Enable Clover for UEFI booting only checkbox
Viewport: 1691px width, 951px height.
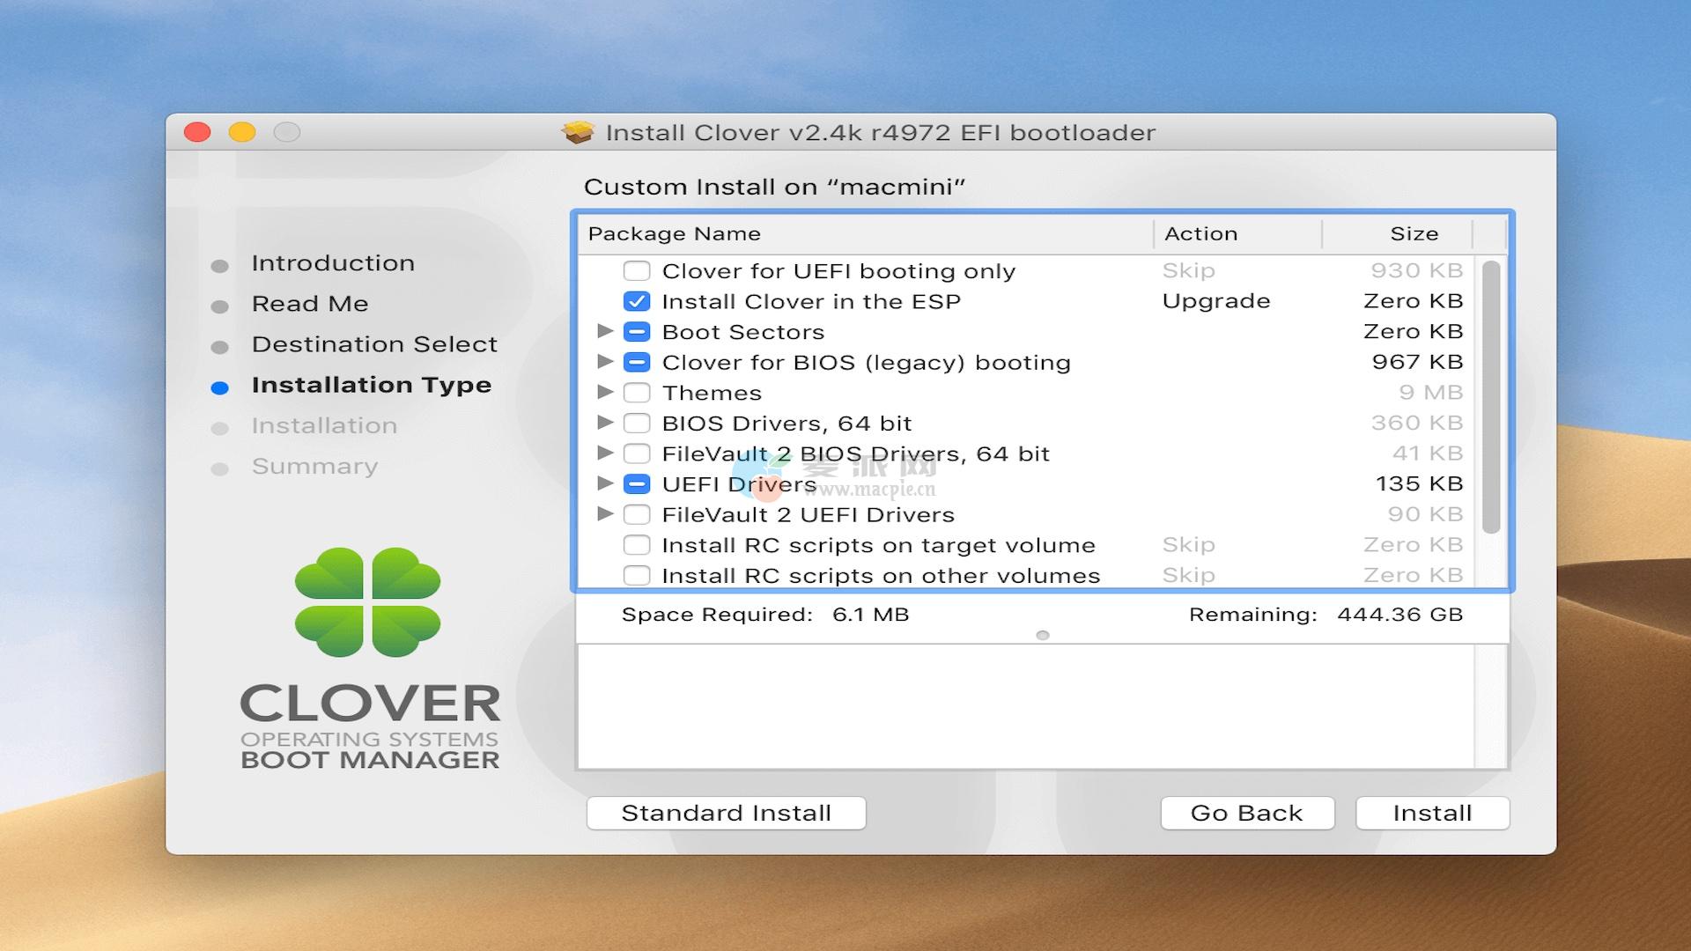point(637,271)
